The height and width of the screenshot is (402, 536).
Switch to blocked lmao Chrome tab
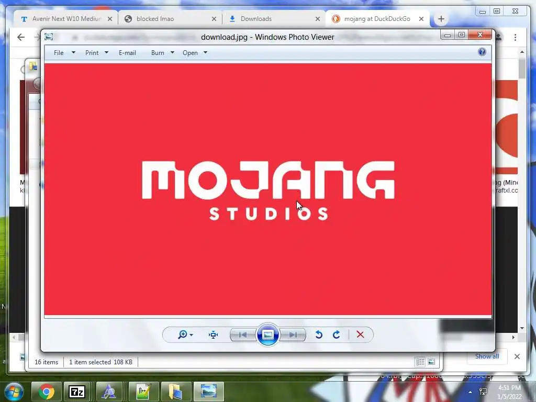coord(170,19)
